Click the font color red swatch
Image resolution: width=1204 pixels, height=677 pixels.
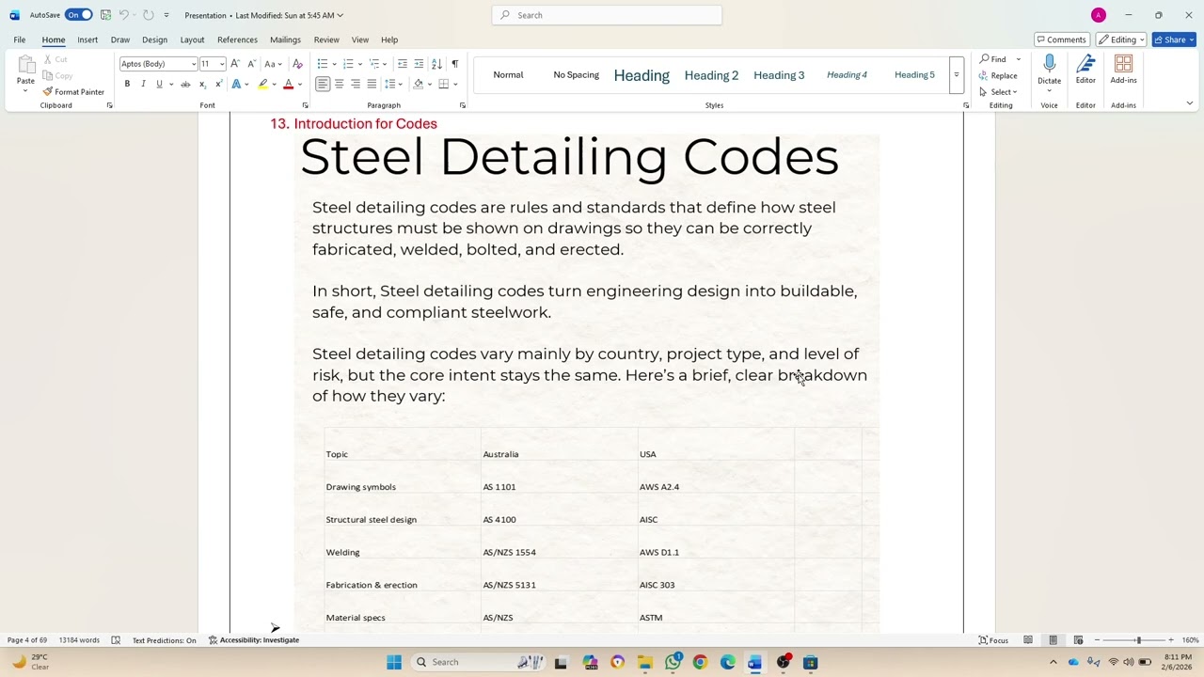point(289,84)
